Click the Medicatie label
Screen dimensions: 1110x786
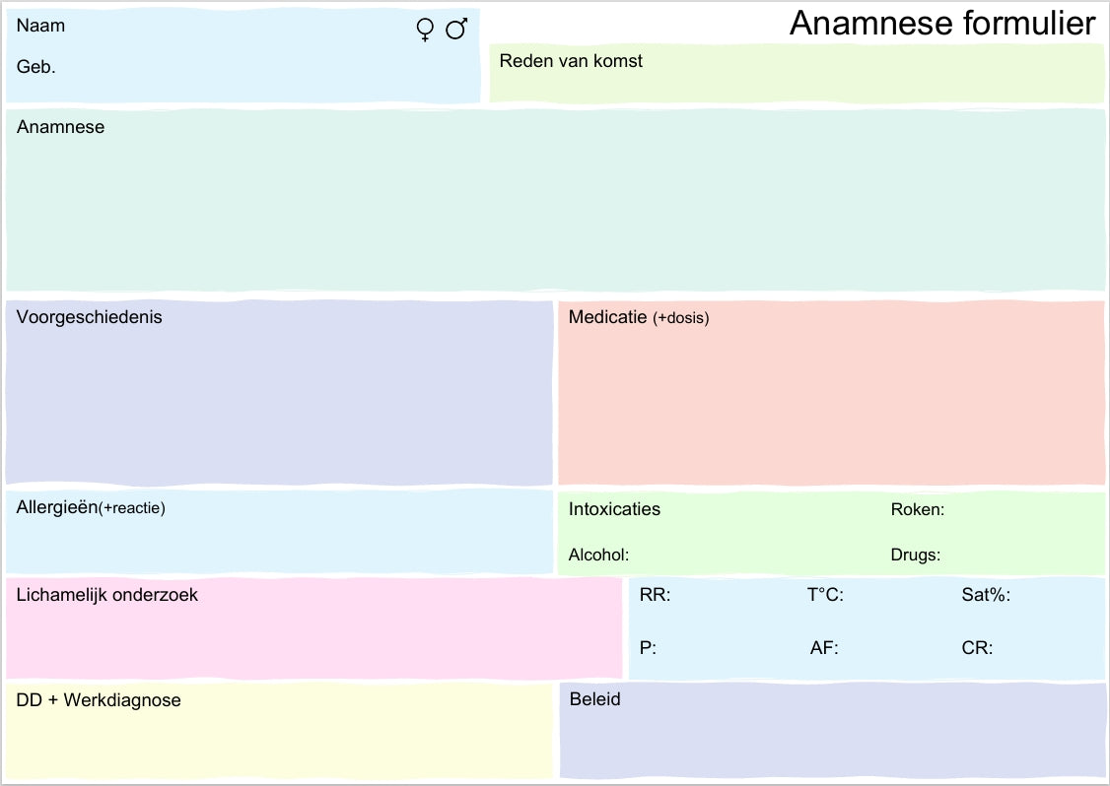pyautogui.click(x=607, y=317)
